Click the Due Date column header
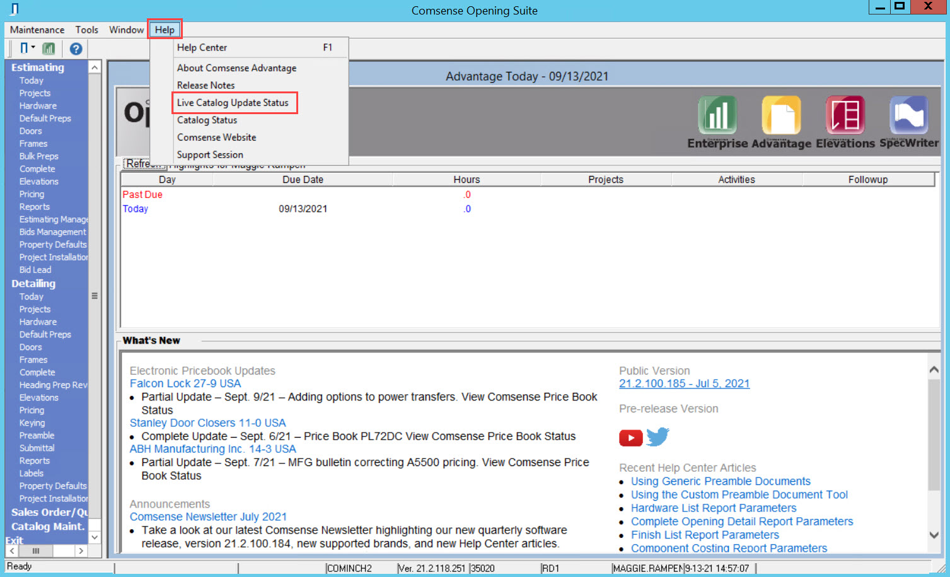 303,180
